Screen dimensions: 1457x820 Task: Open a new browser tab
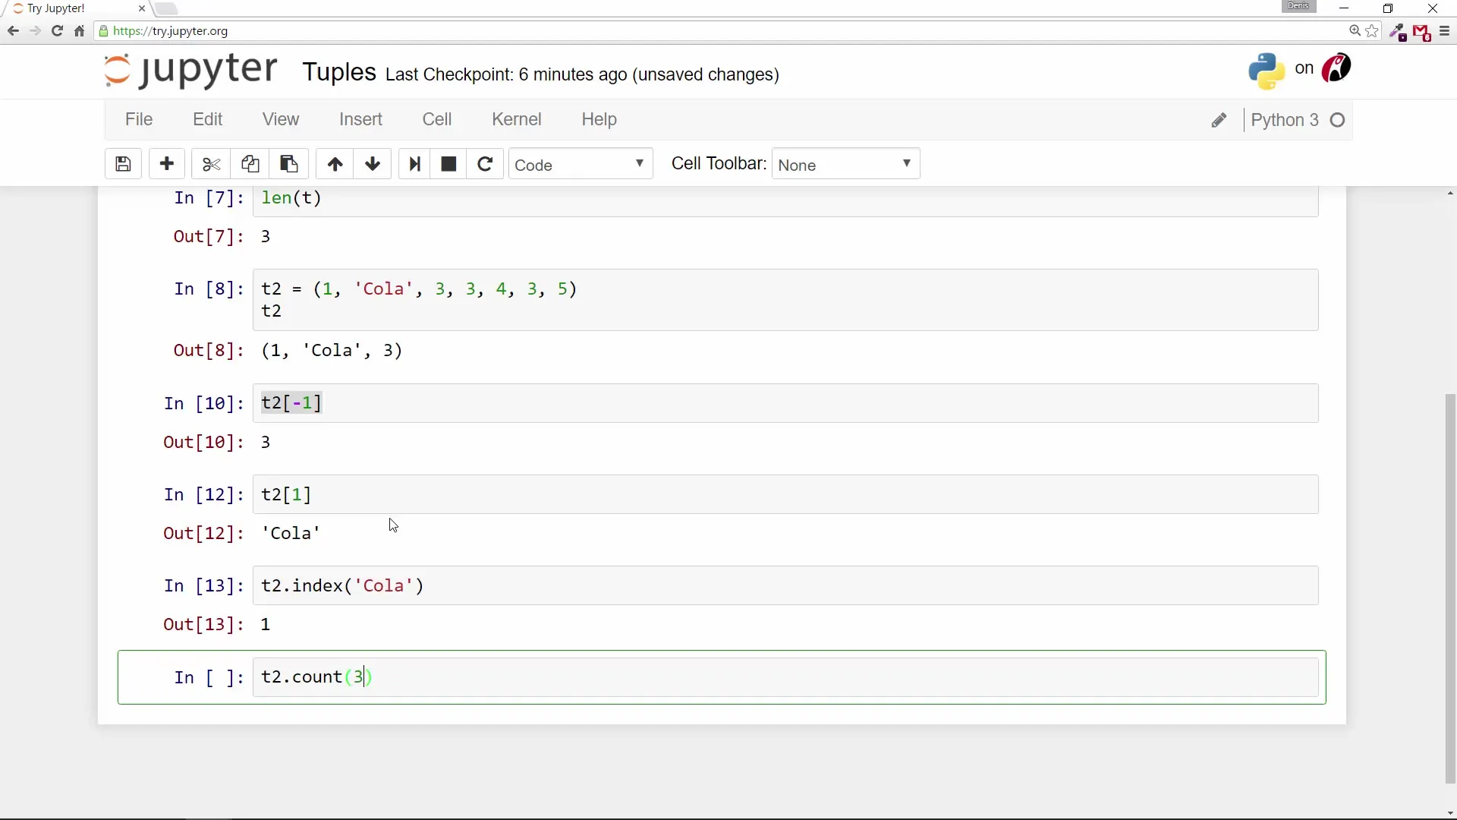(166, 9)
